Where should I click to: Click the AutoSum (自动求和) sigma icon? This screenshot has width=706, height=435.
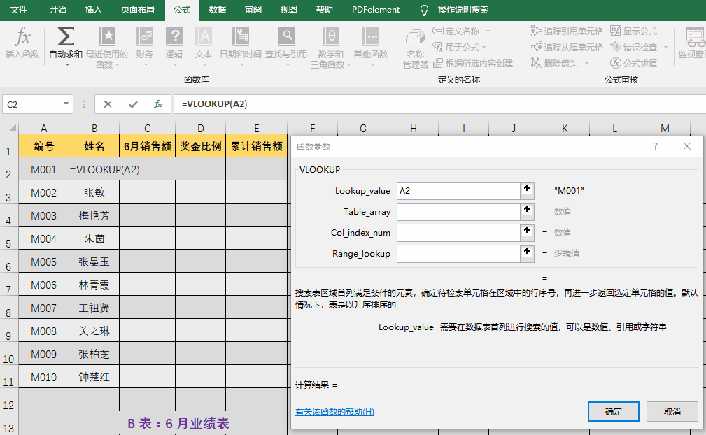66,37
